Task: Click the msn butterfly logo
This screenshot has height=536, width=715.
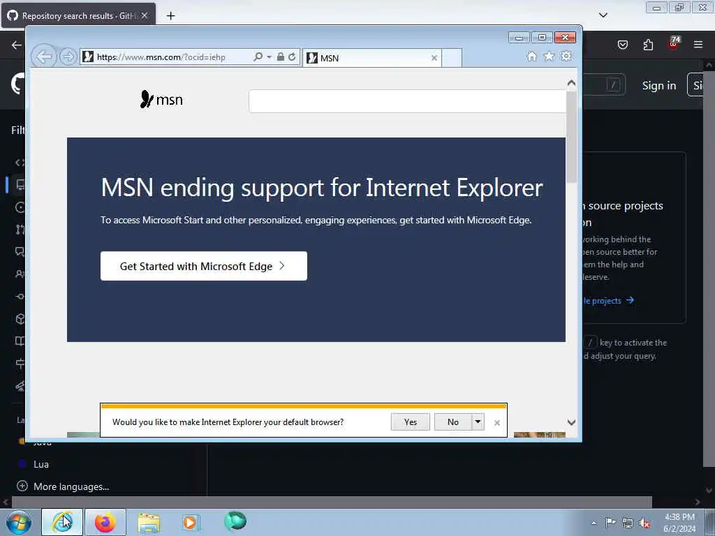Action: (x=161, y=99)
